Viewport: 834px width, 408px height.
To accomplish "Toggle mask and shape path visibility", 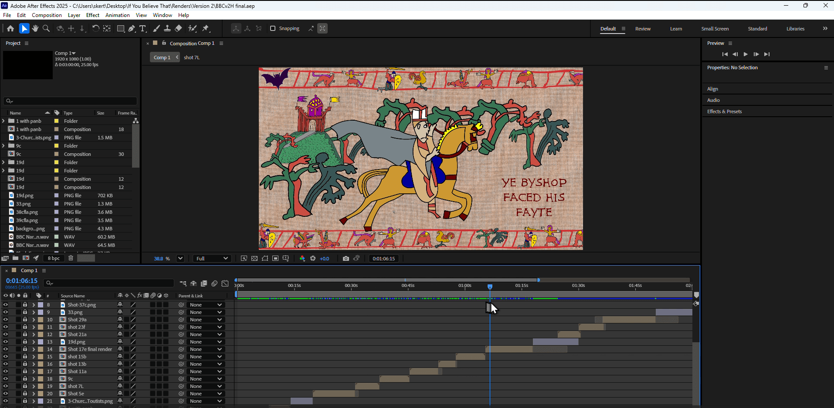I will point(265,258).
